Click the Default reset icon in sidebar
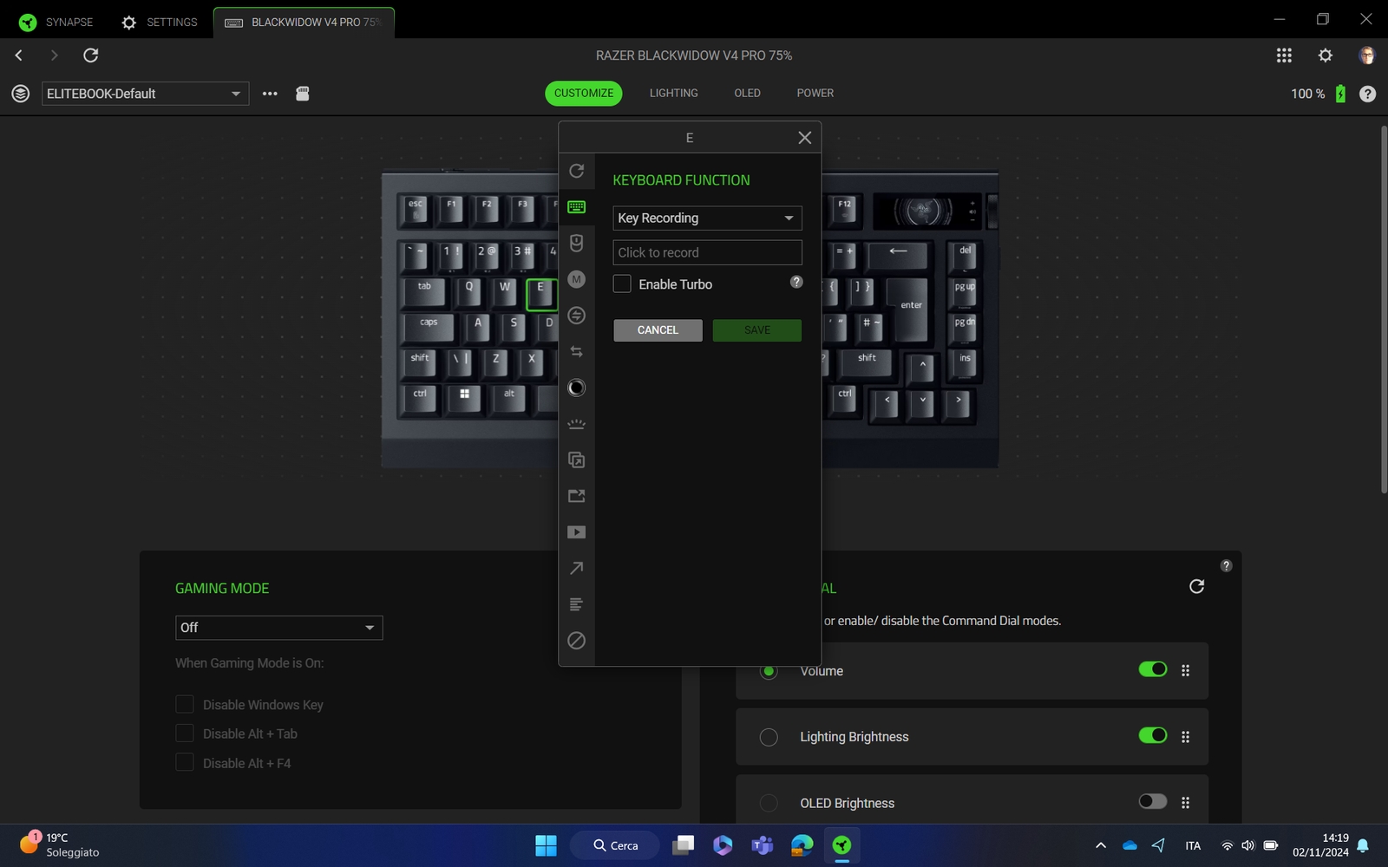 pos(576,171)
